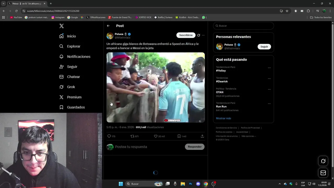
Task: Open more options for OTAN trend
Action: tap(269, 89)
